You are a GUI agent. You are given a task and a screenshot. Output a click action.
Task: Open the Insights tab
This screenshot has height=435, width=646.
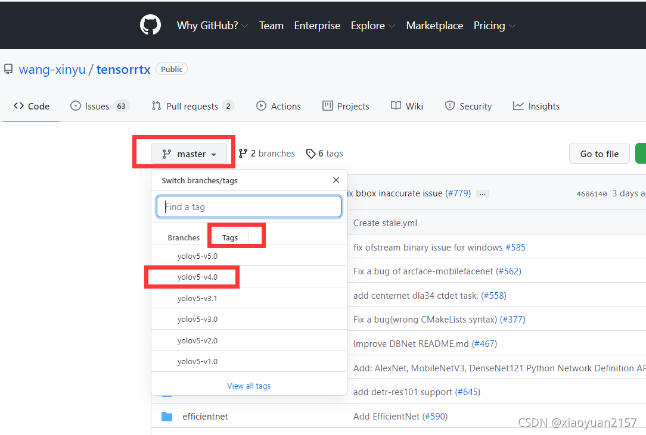click(x=536, y=106)
